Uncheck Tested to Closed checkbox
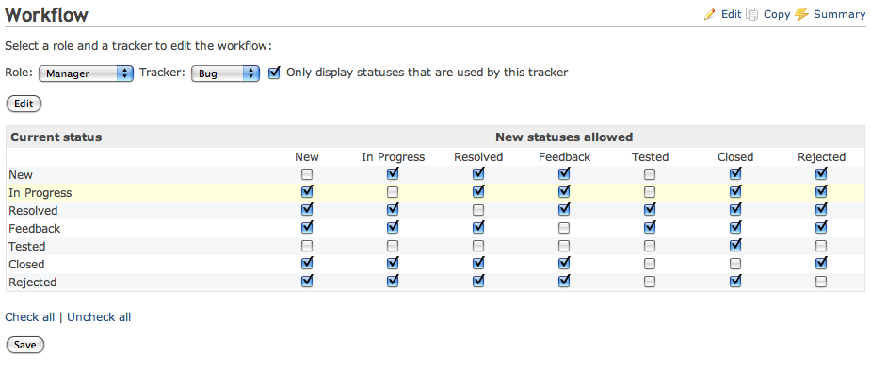Screen dimensions: 871x372 [x=735, y=246]
